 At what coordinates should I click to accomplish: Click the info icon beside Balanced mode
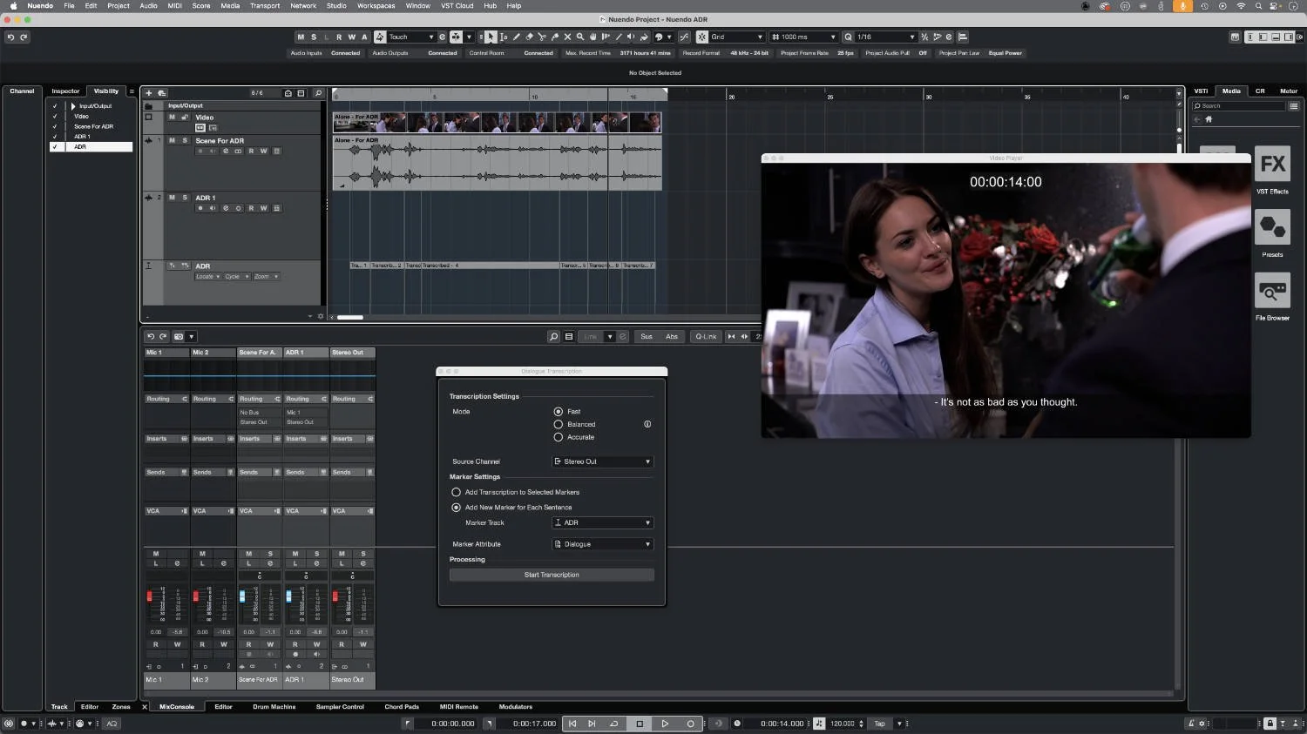point(647,424)
